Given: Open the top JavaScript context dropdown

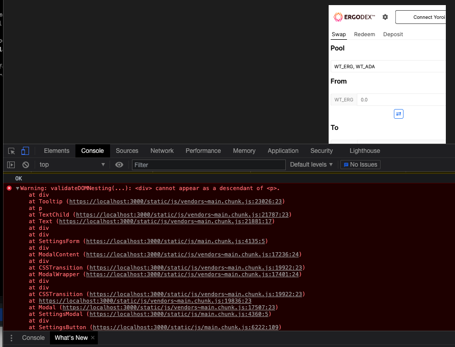Looking at the screenshot, I should (x=72, y=165).
